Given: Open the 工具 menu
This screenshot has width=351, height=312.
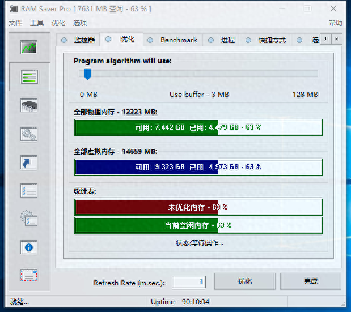Looking at the screenshot, I should pyautogui.click(x=37, y=23).
